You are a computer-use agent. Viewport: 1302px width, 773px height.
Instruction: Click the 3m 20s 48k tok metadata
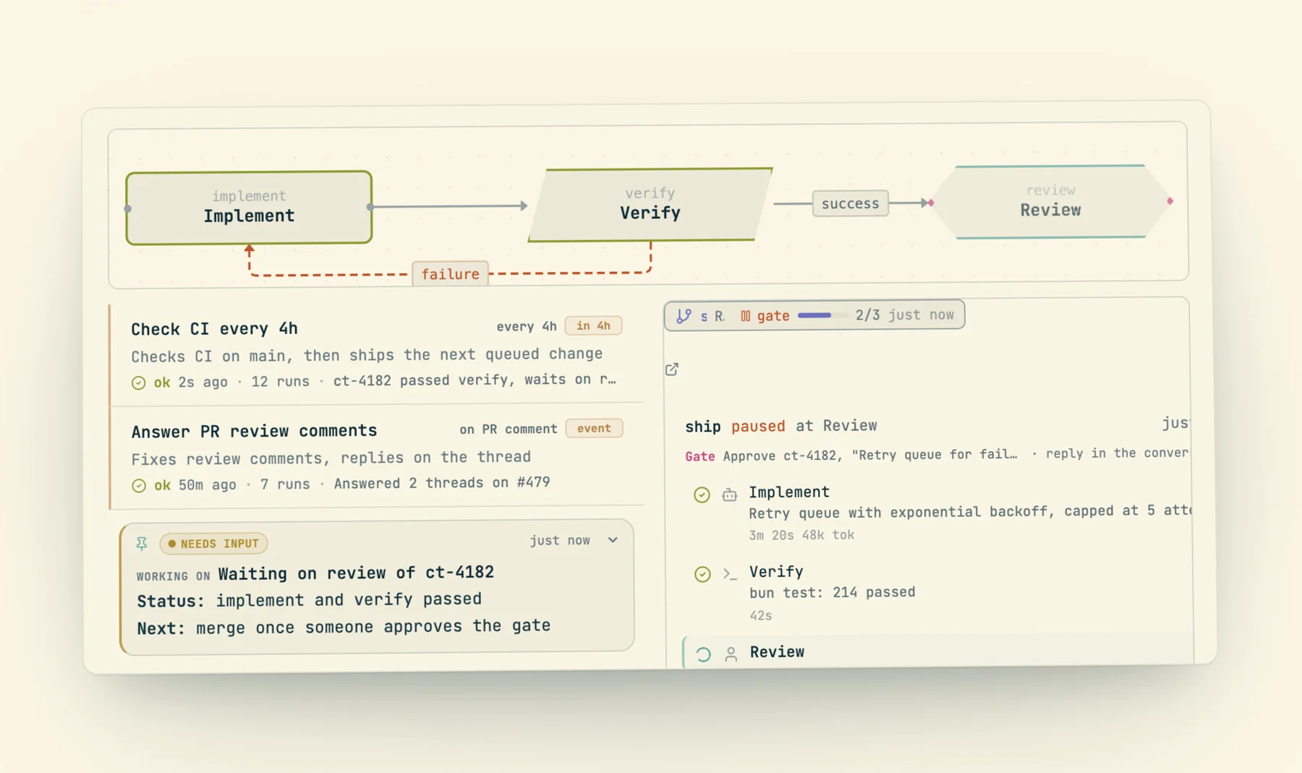pos(801,535)
